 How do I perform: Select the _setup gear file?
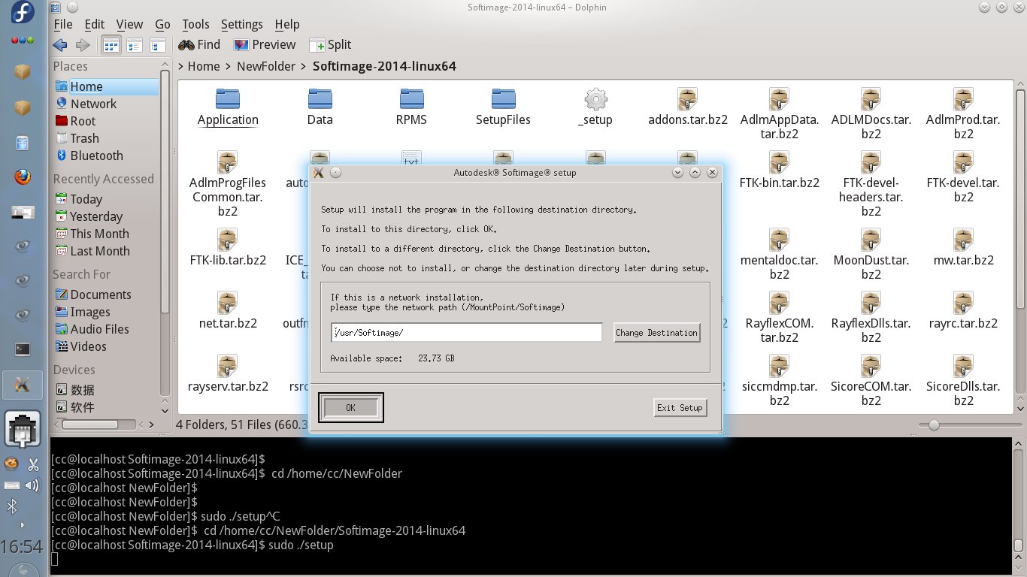(595, 107)
